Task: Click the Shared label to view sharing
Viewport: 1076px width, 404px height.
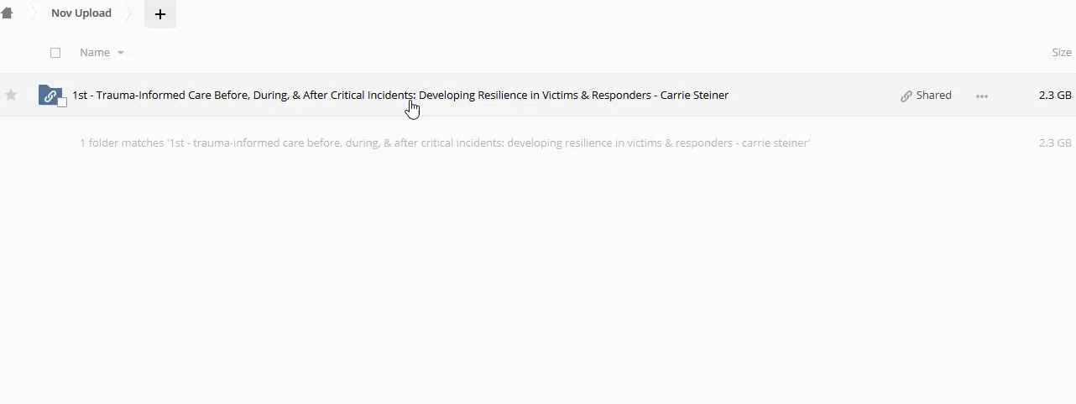Action: [x=933, y=96]
